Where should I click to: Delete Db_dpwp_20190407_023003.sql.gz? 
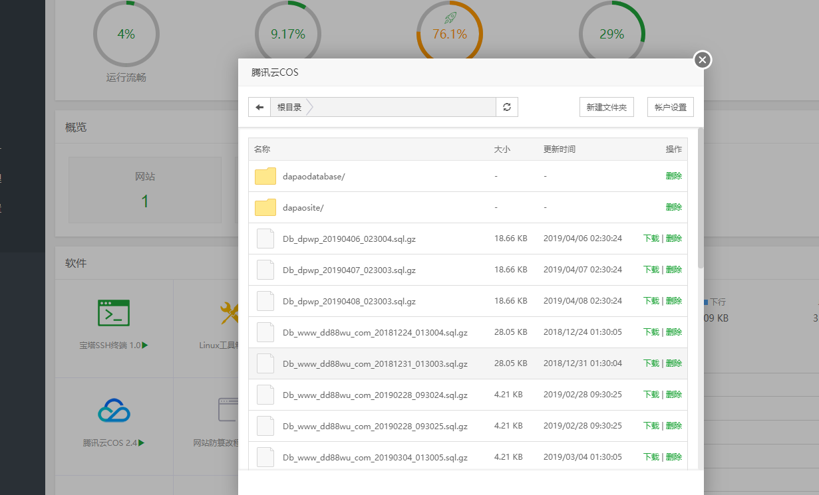[x=674, y=270]
